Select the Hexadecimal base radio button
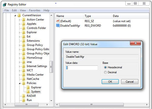This screenshot has height=109, width=152. [105, 67]
